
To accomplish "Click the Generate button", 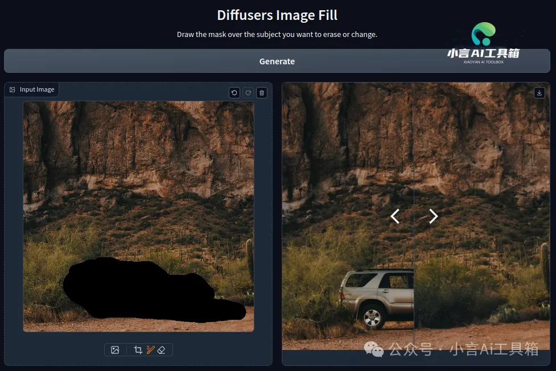I will pyautogui.click(x=277, y=61).
